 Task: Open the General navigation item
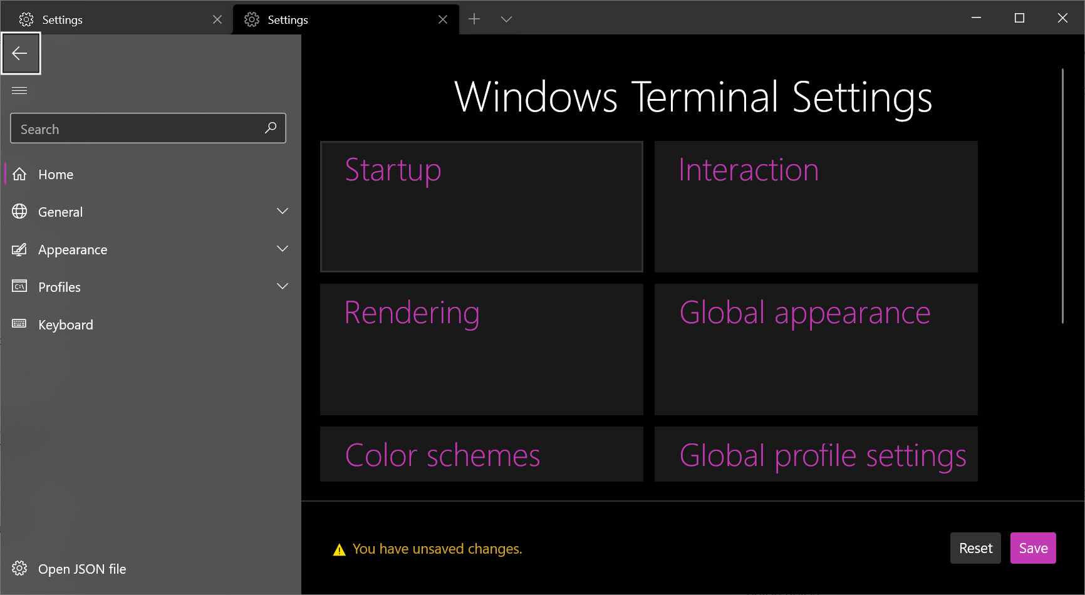coord(150,212)
